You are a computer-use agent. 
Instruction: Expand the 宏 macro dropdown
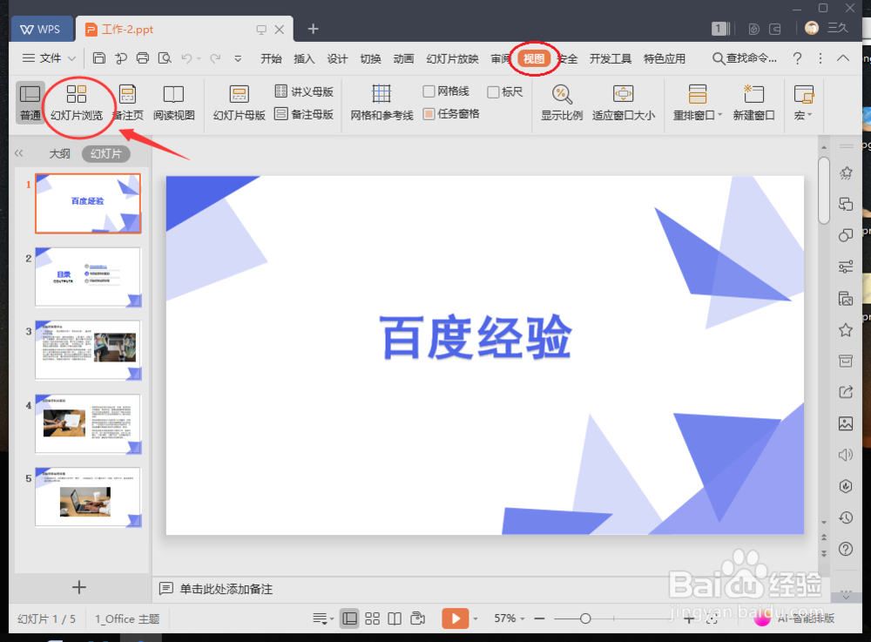pyautogui.click(x=809, y=115)
